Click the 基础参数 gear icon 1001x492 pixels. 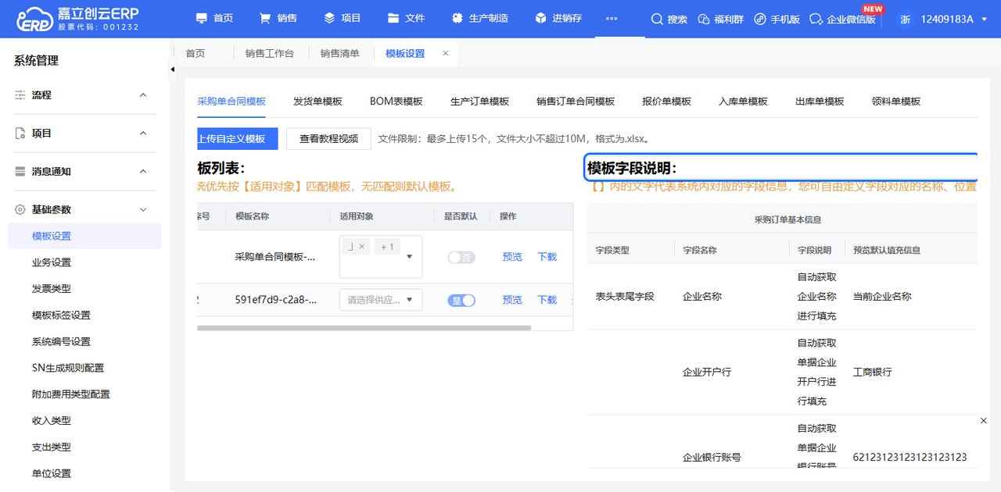pos(20,210)
